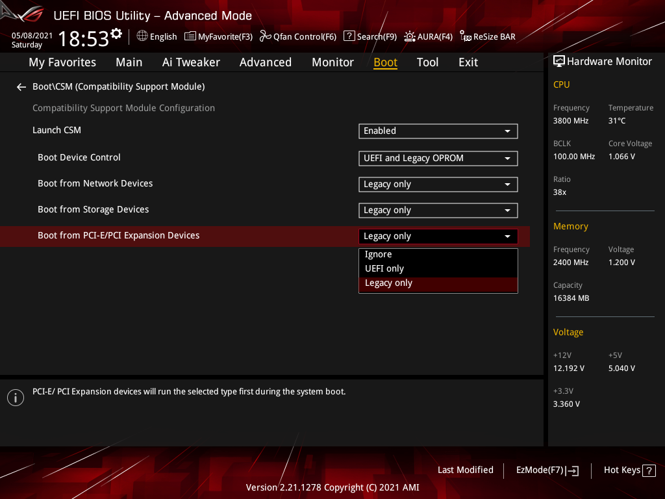The width and height of the screenshot is (665, 499).
Task: Open the Advanced tab
Action: pos(266,62)
